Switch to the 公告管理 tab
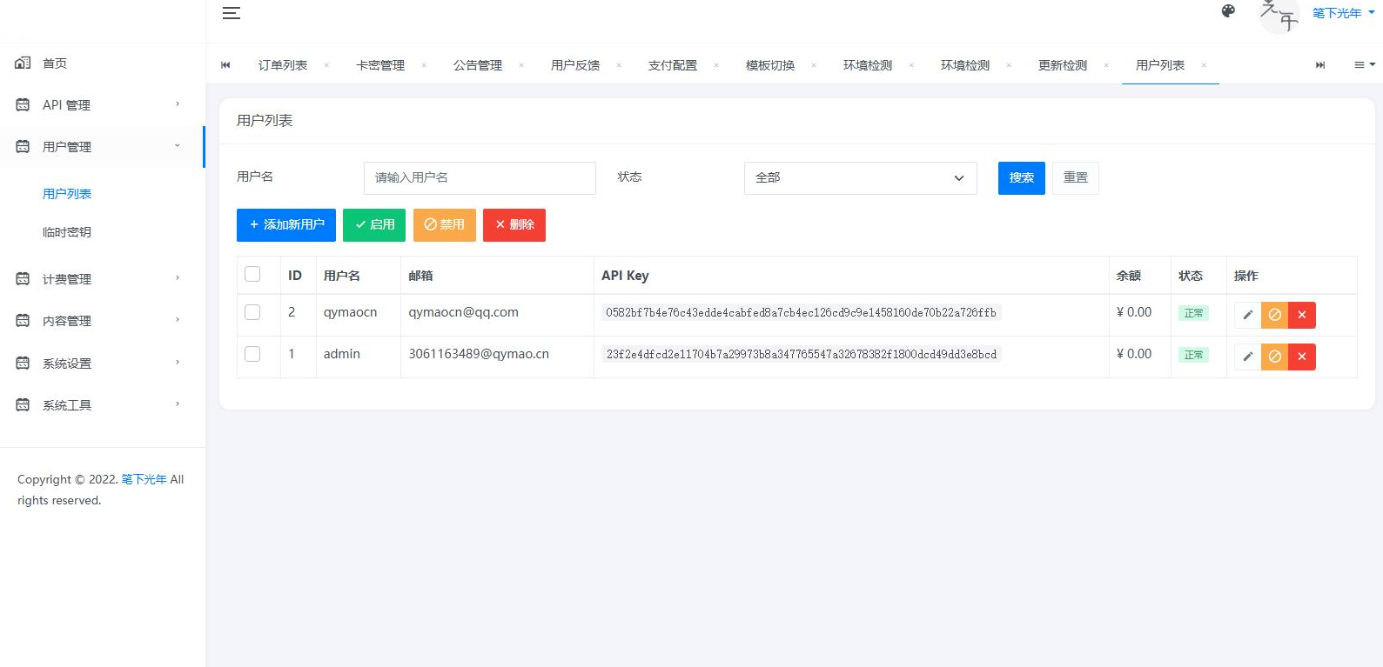1383x667 pixels. [x=478, y=65]
